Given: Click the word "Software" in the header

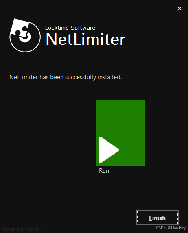Looking at the screenshot, I should (x=83, y=28).
